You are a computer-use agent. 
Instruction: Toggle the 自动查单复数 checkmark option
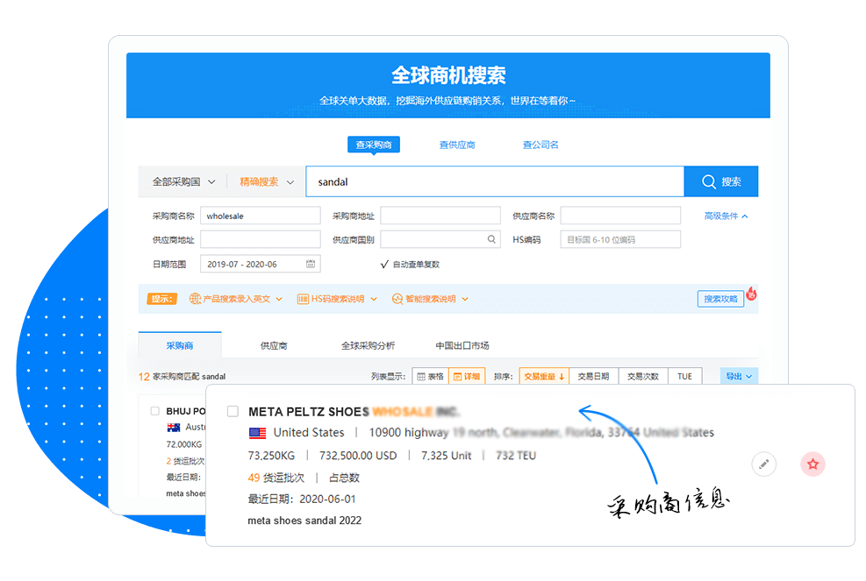pyautogui.click(x=384, y=264)
